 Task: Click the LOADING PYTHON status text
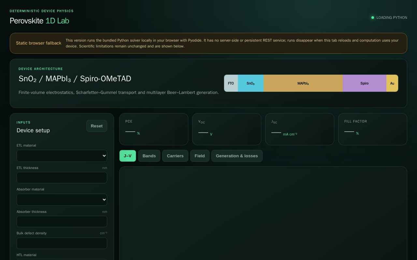pyautogui.click(x=392, y=18)
